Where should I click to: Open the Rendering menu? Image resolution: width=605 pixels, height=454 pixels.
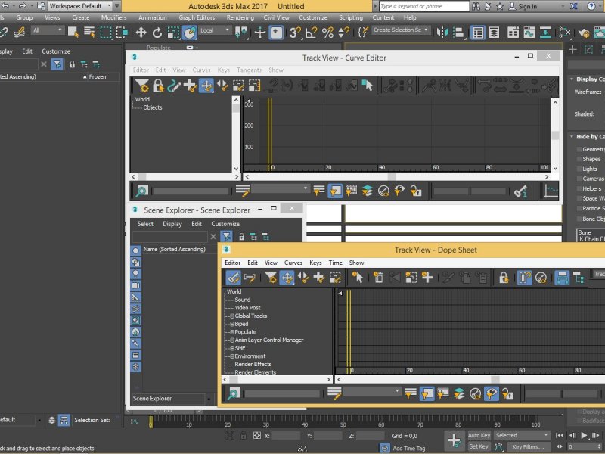click(240, 17)
